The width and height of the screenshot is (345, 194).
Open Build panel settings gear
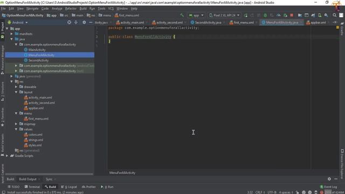point(329,179)
